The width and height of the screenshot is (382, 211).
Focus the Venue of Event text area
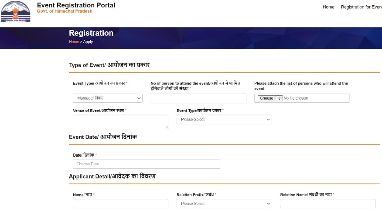click(x=121, y=122)
